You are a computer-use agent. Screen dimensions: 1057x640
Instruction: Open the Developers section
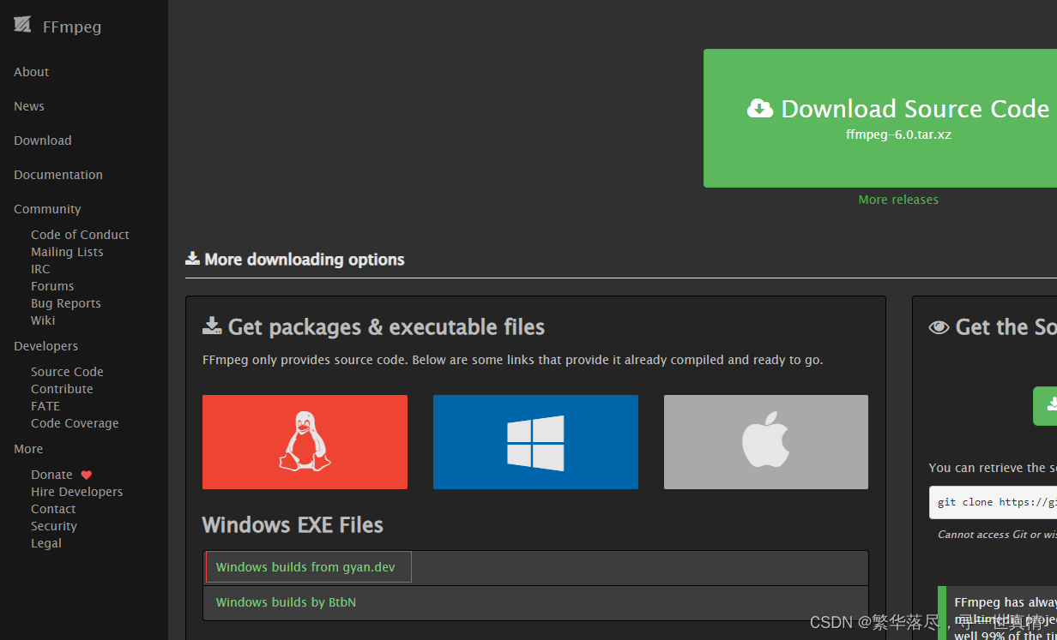(45, 346)
